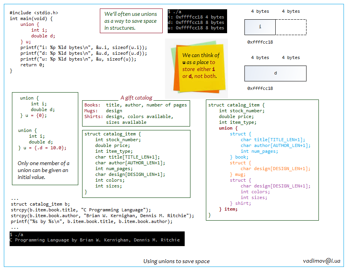Image resolution: width=347 pixels, height=270 pixels.
Task: Click the orange '} mug;' line
Action: click(238, 175)
